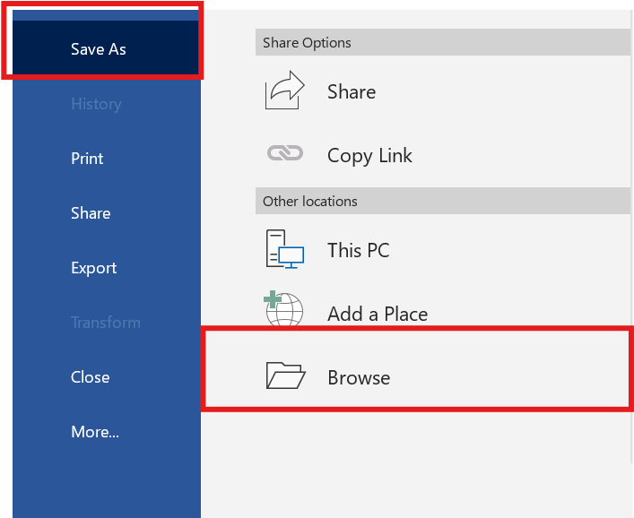Choose Transform in the sidebar
Screen dimensions: 634x518
(106, 323)
